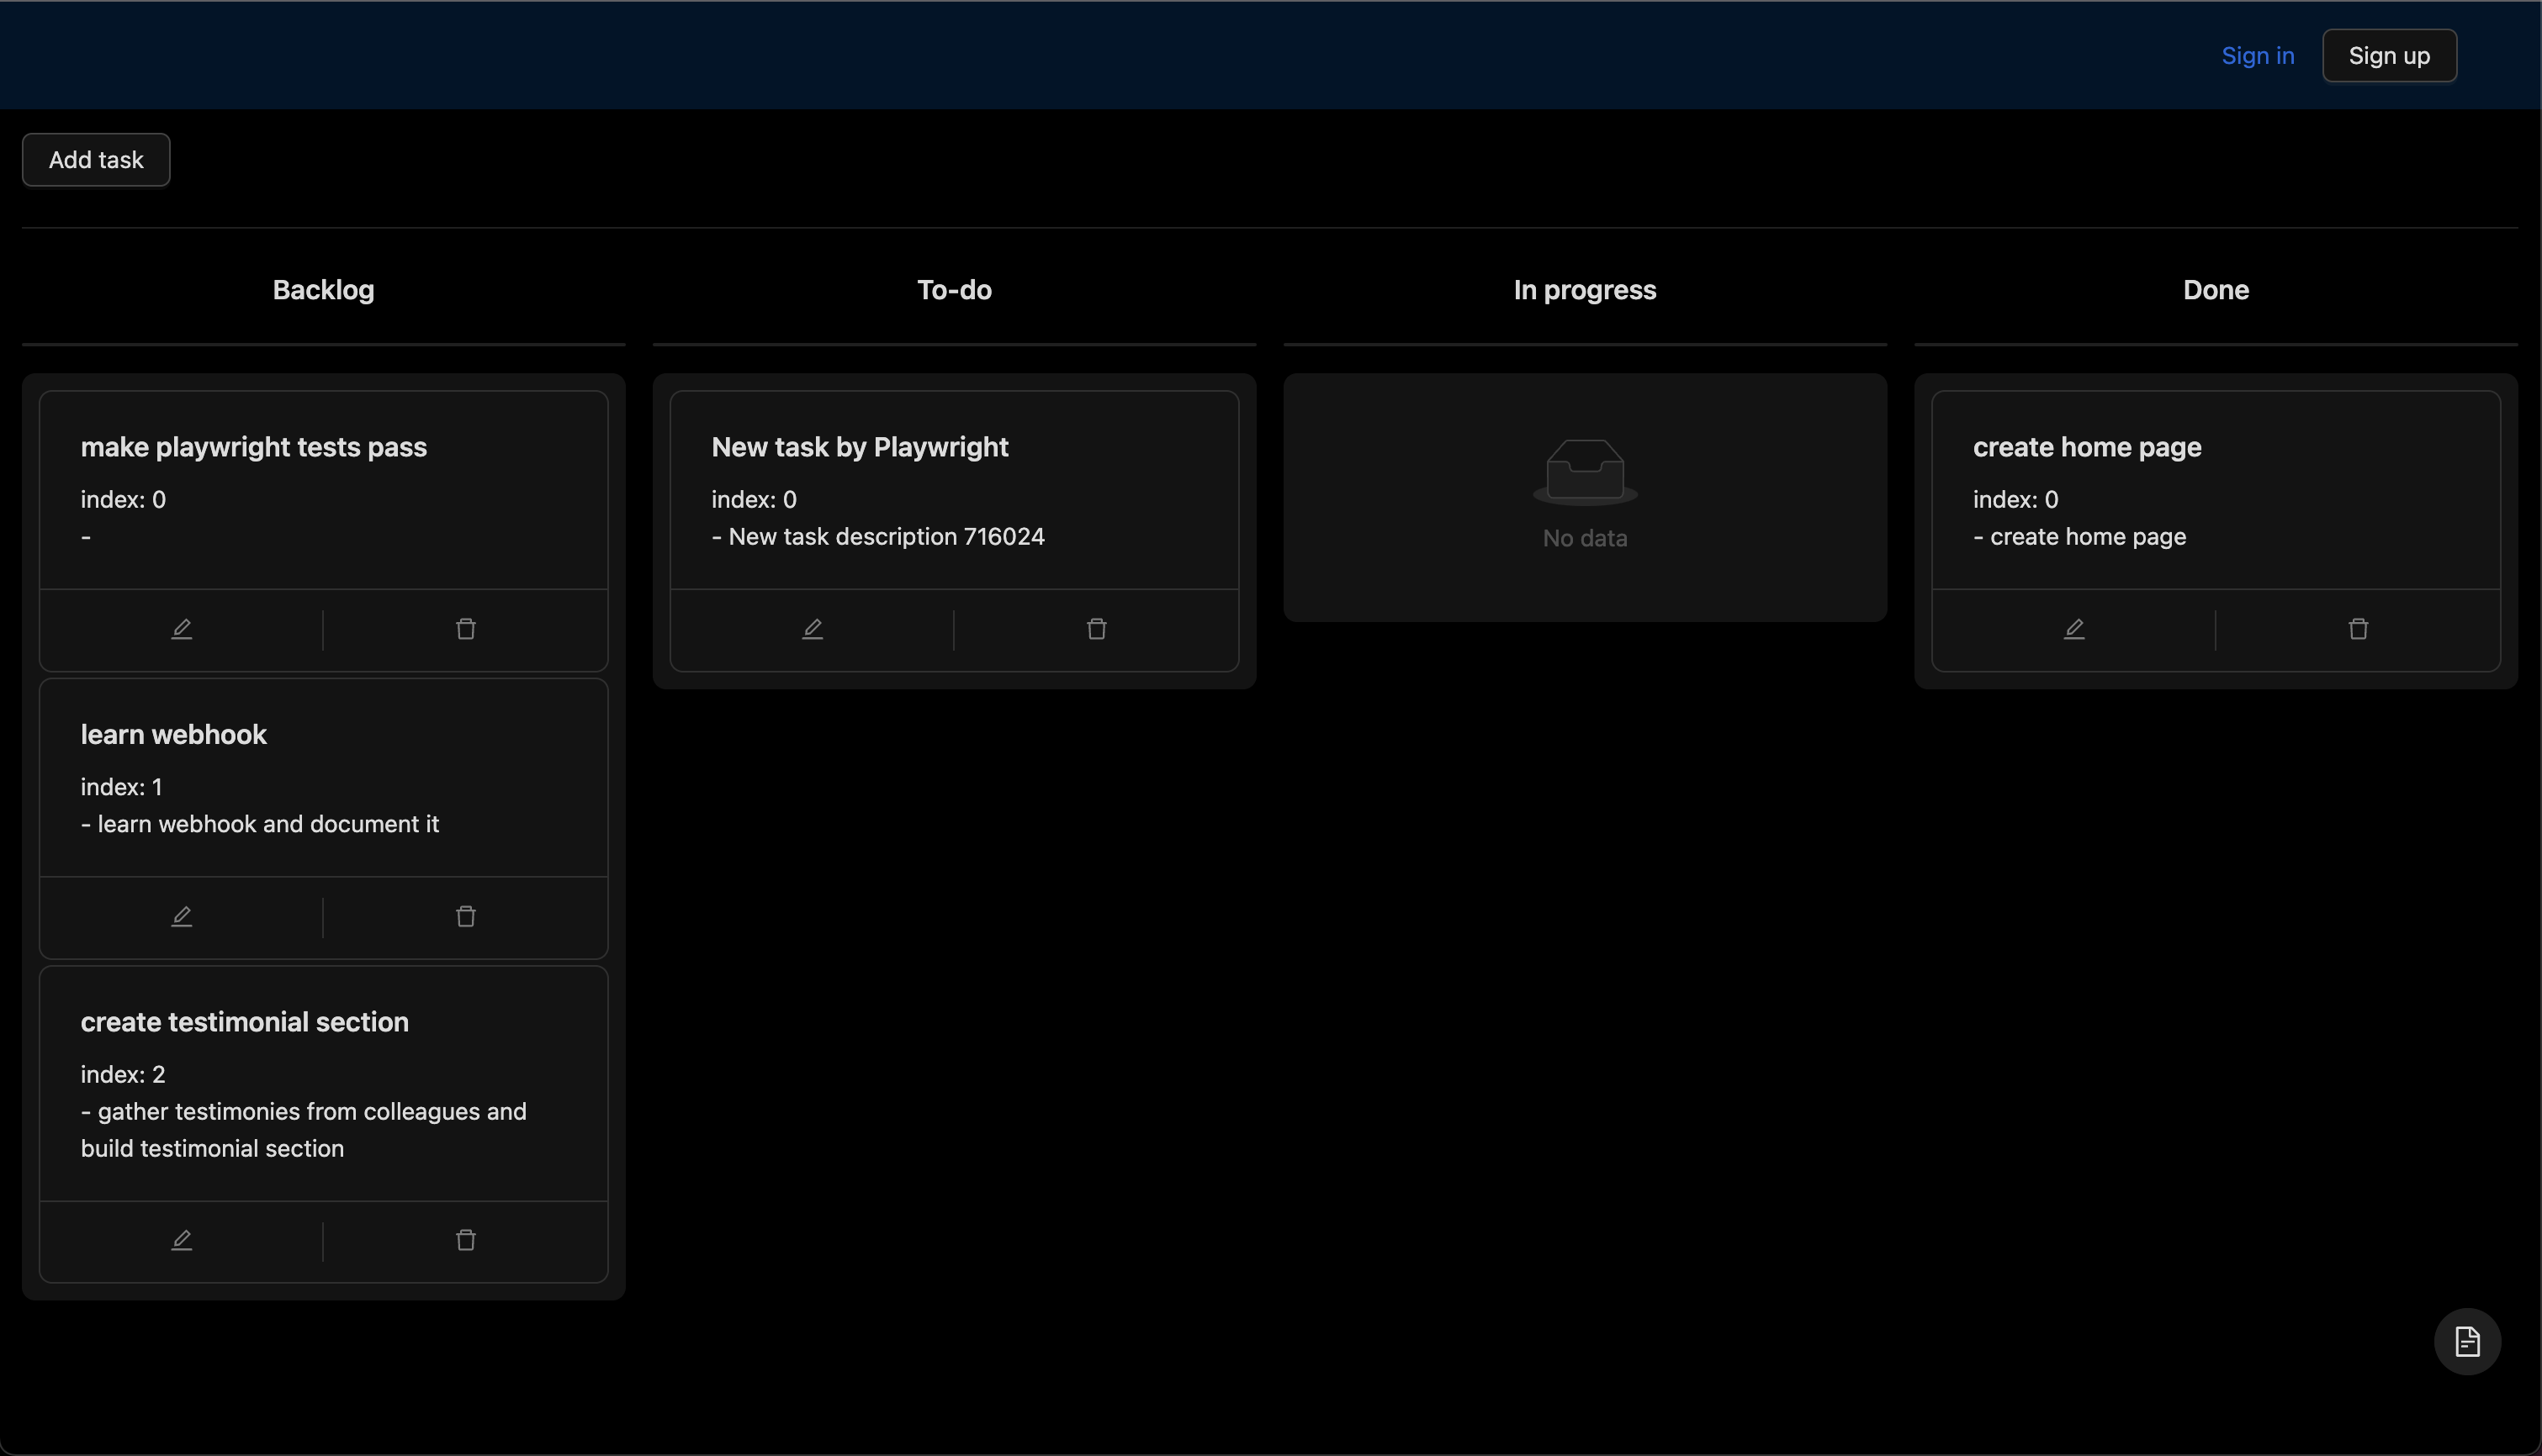Delete the 'make playwright tests pass' task
The height and width of the screenshot is (1456, 2542).
point(466,629)
